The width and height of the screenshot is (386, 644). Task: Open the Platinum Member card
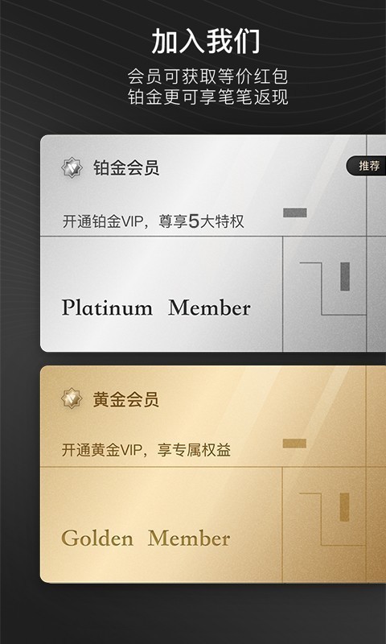coord(213,243)
